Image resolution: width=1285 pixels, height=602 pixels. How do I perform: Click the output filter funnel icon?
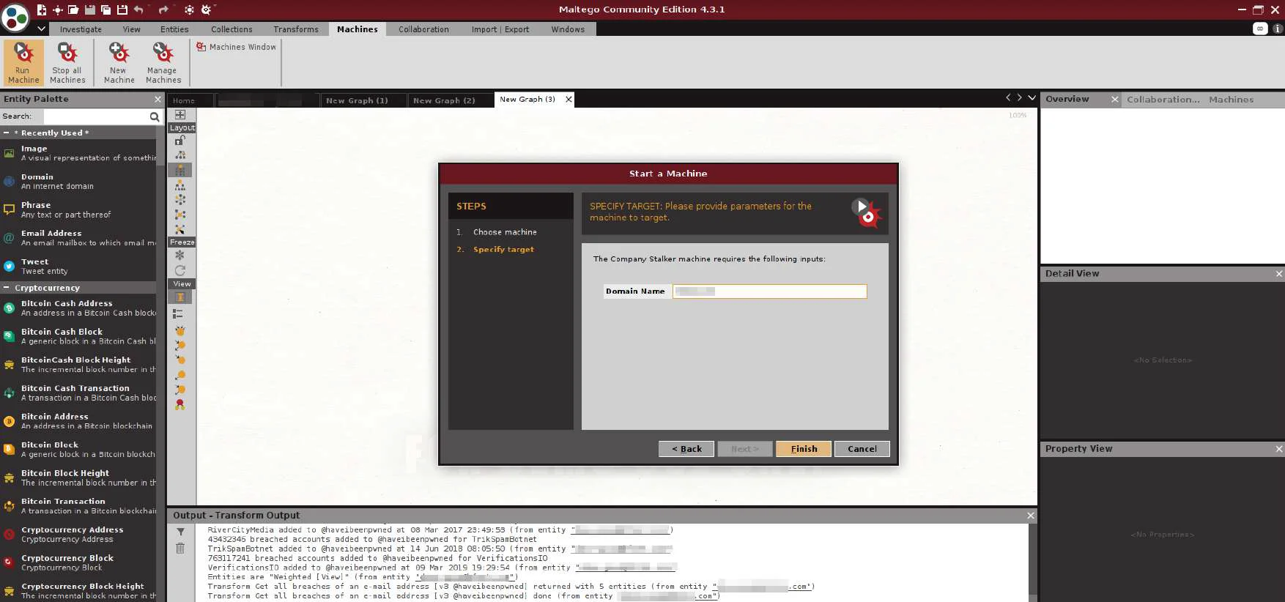(x=180, y=532)
